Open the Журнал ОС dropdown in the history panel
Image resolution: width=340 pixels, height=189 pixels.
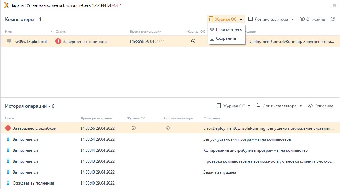click(234, 106)
